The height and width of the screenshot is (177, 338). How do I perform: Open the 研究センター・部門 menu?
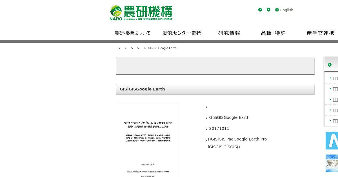(x=182, y=33)
